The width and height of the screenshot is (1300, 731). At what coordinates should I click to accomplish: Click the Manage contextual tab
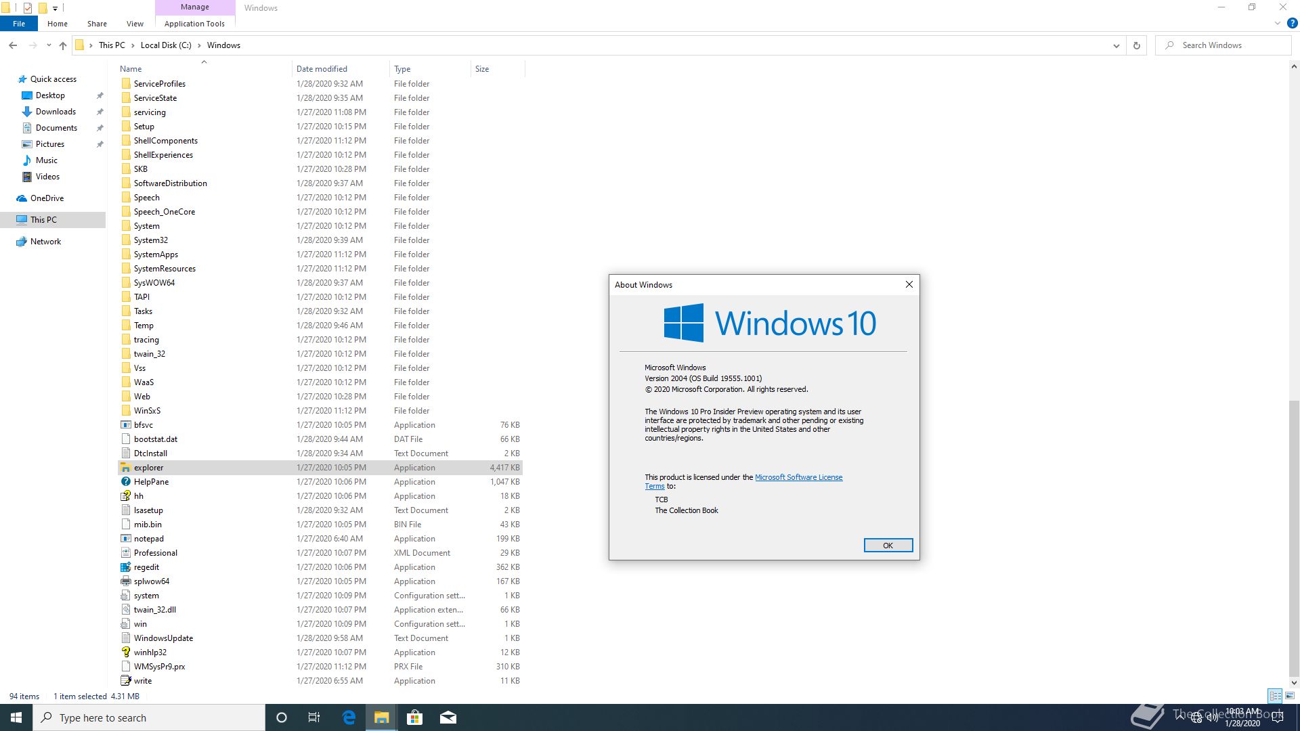[x=195, y=7]
